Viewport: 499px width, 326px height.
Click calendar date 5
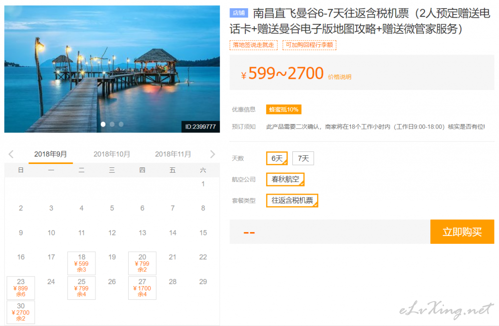tap(112, 208)
